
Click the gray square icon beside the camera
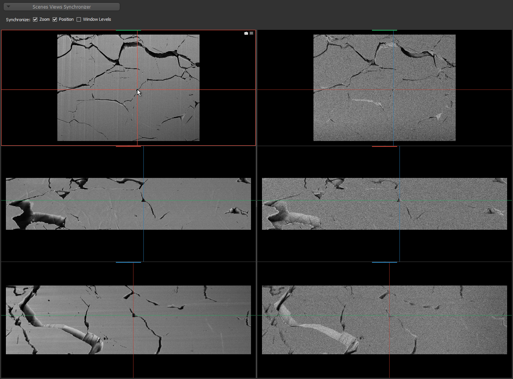[251, 33]
